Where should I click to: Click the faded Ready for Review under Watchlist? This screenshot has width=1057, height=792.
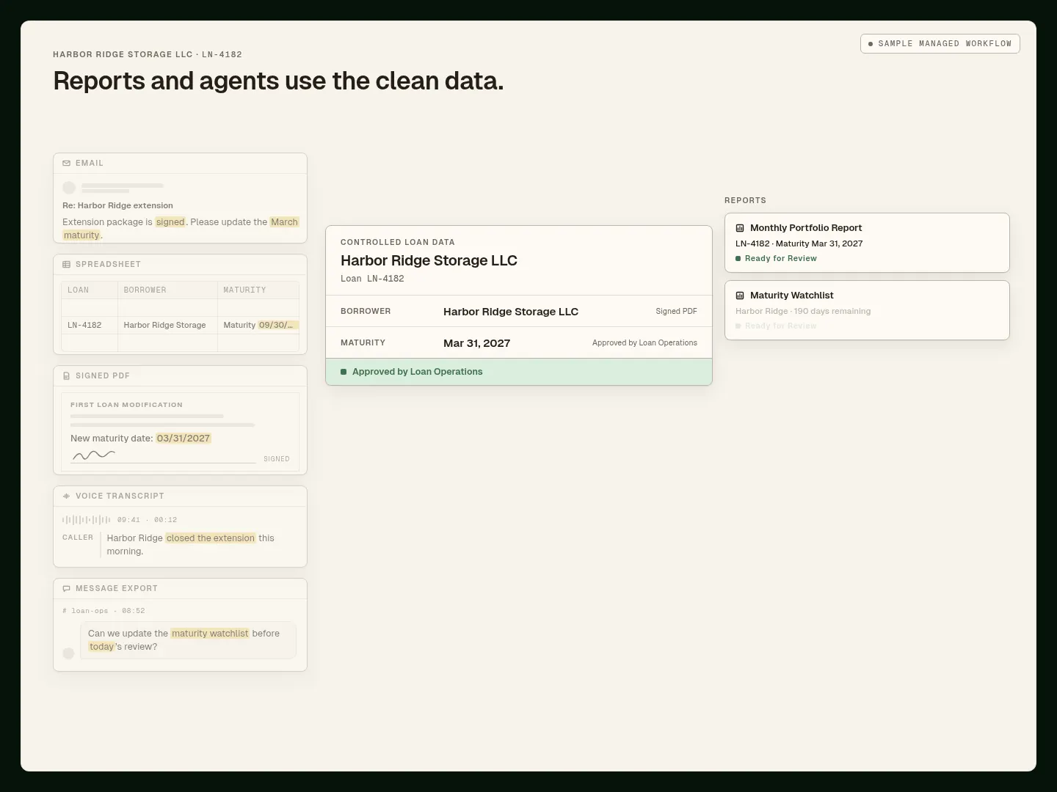(x=780, y=326)
